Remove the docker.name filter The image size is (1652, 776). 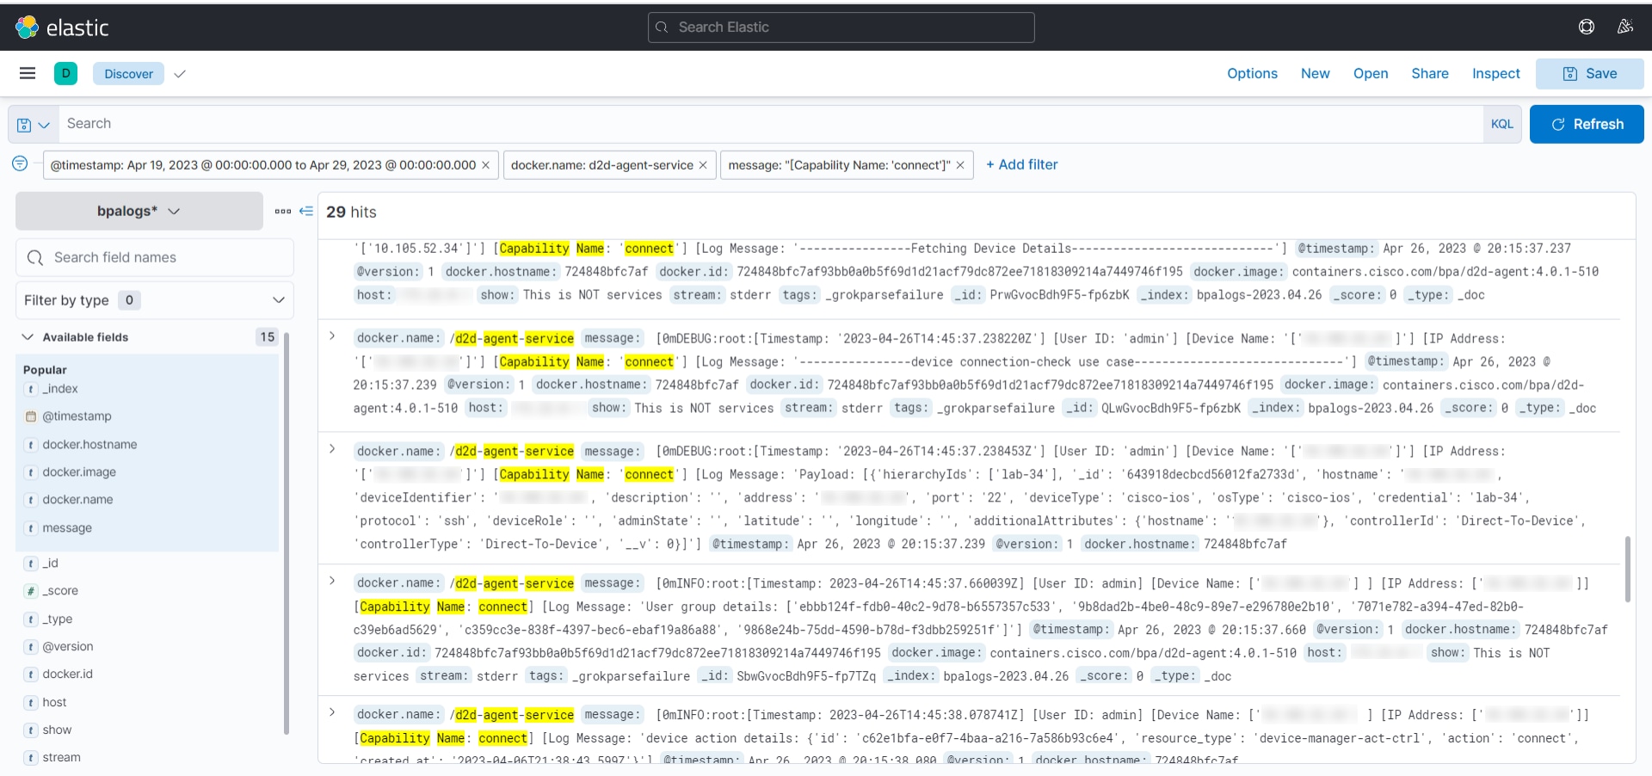[x=703, y=165]
